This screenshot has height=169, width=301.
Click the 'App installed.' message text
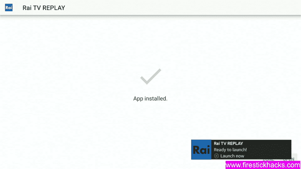[x=150, y=99]
